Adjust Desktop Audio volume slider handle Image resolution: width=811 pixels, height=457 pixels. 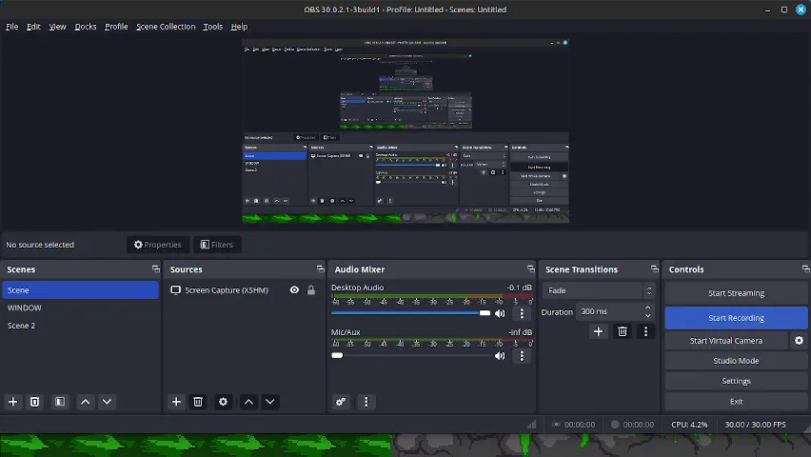click(485, 312)
